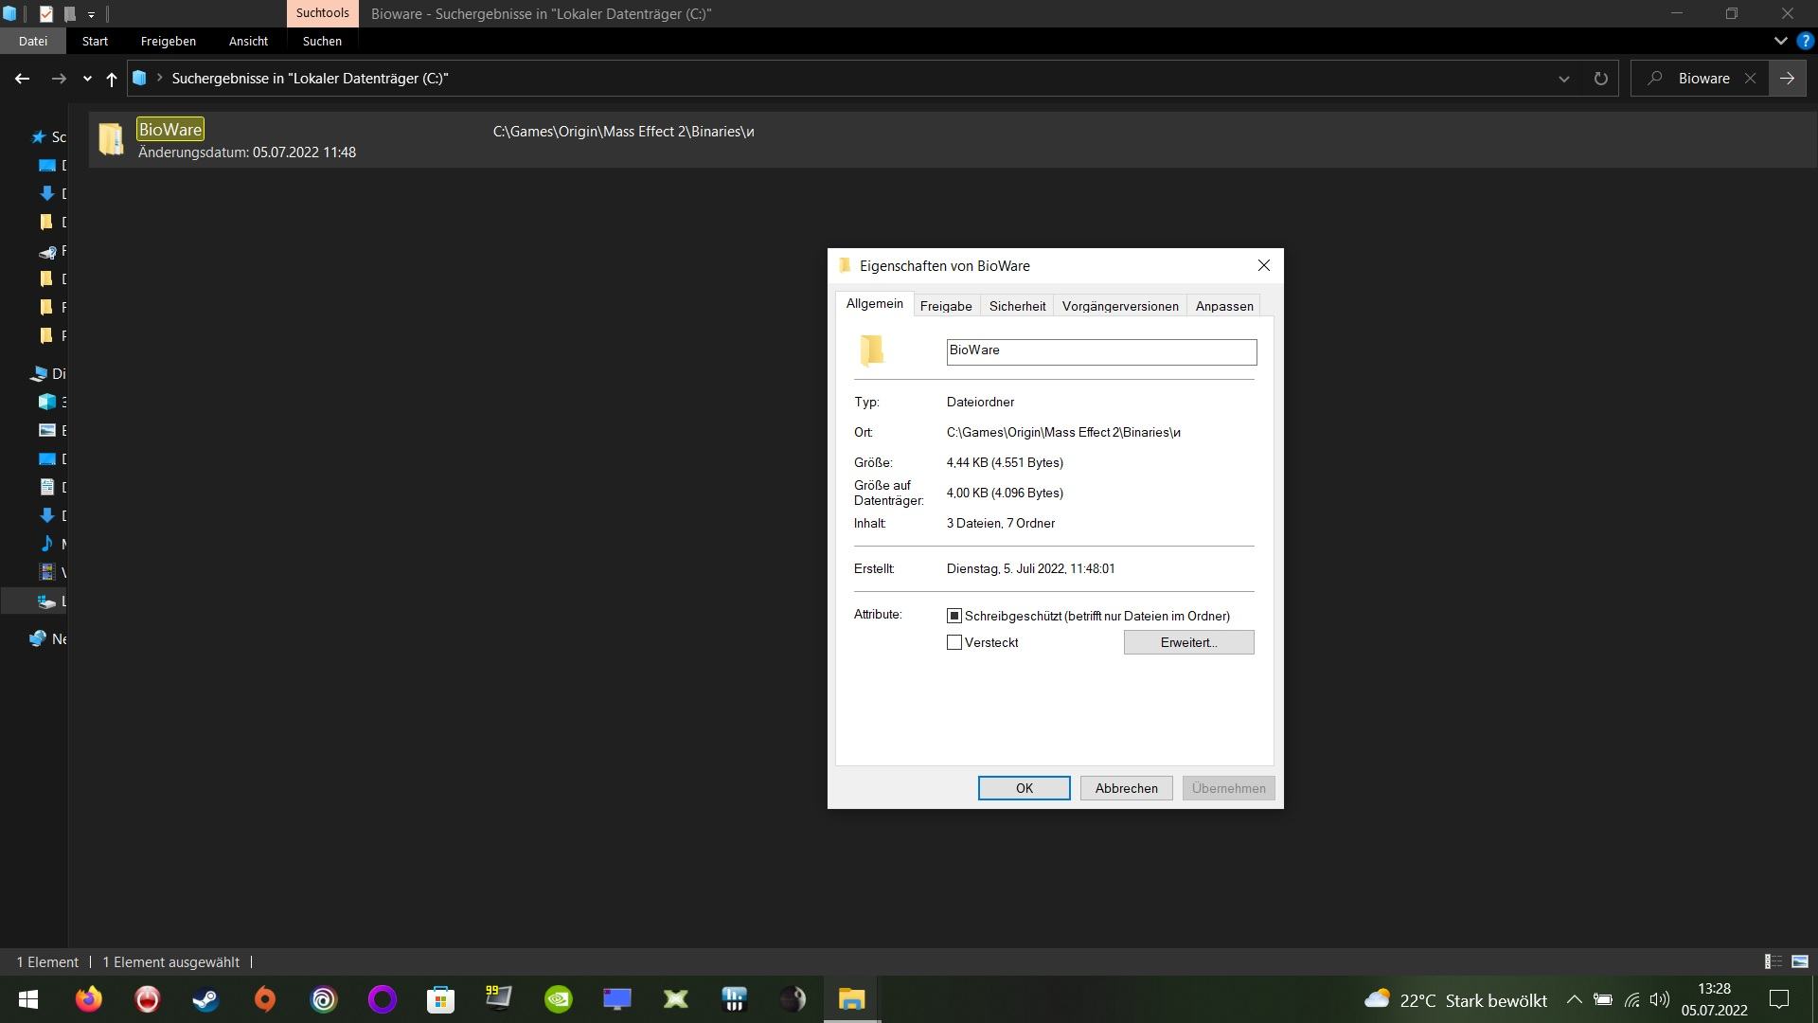Open Pictures library icon in sidebar
The width and height of the screenshot is (1818, 1023).
coord(46,430)
